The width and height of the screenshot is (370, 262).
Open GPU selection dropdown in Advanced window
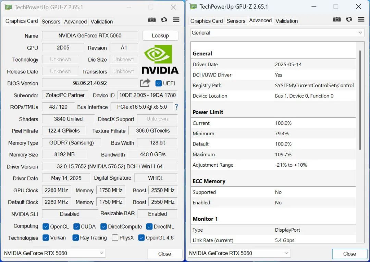click(x=239, y=253)
